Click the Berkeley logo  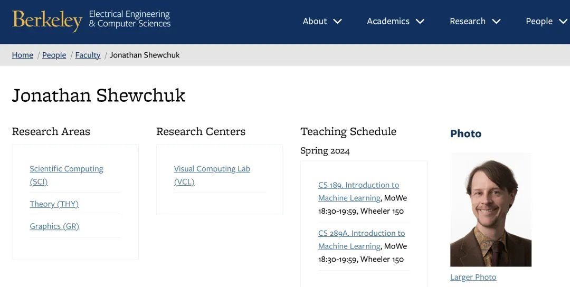pyautogui.click(x=47, y=21)
